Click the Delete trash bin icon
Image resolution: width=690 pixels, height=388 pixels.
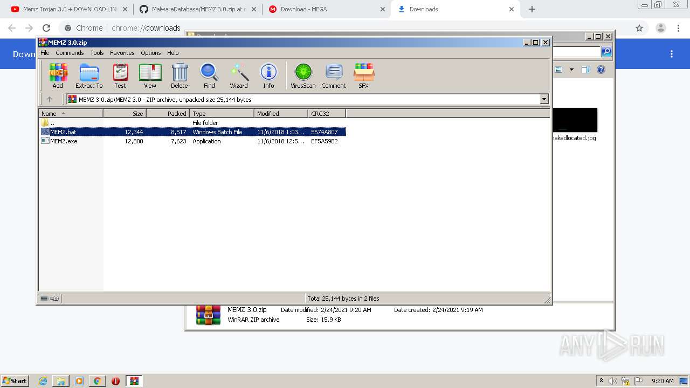coord(180,75)
